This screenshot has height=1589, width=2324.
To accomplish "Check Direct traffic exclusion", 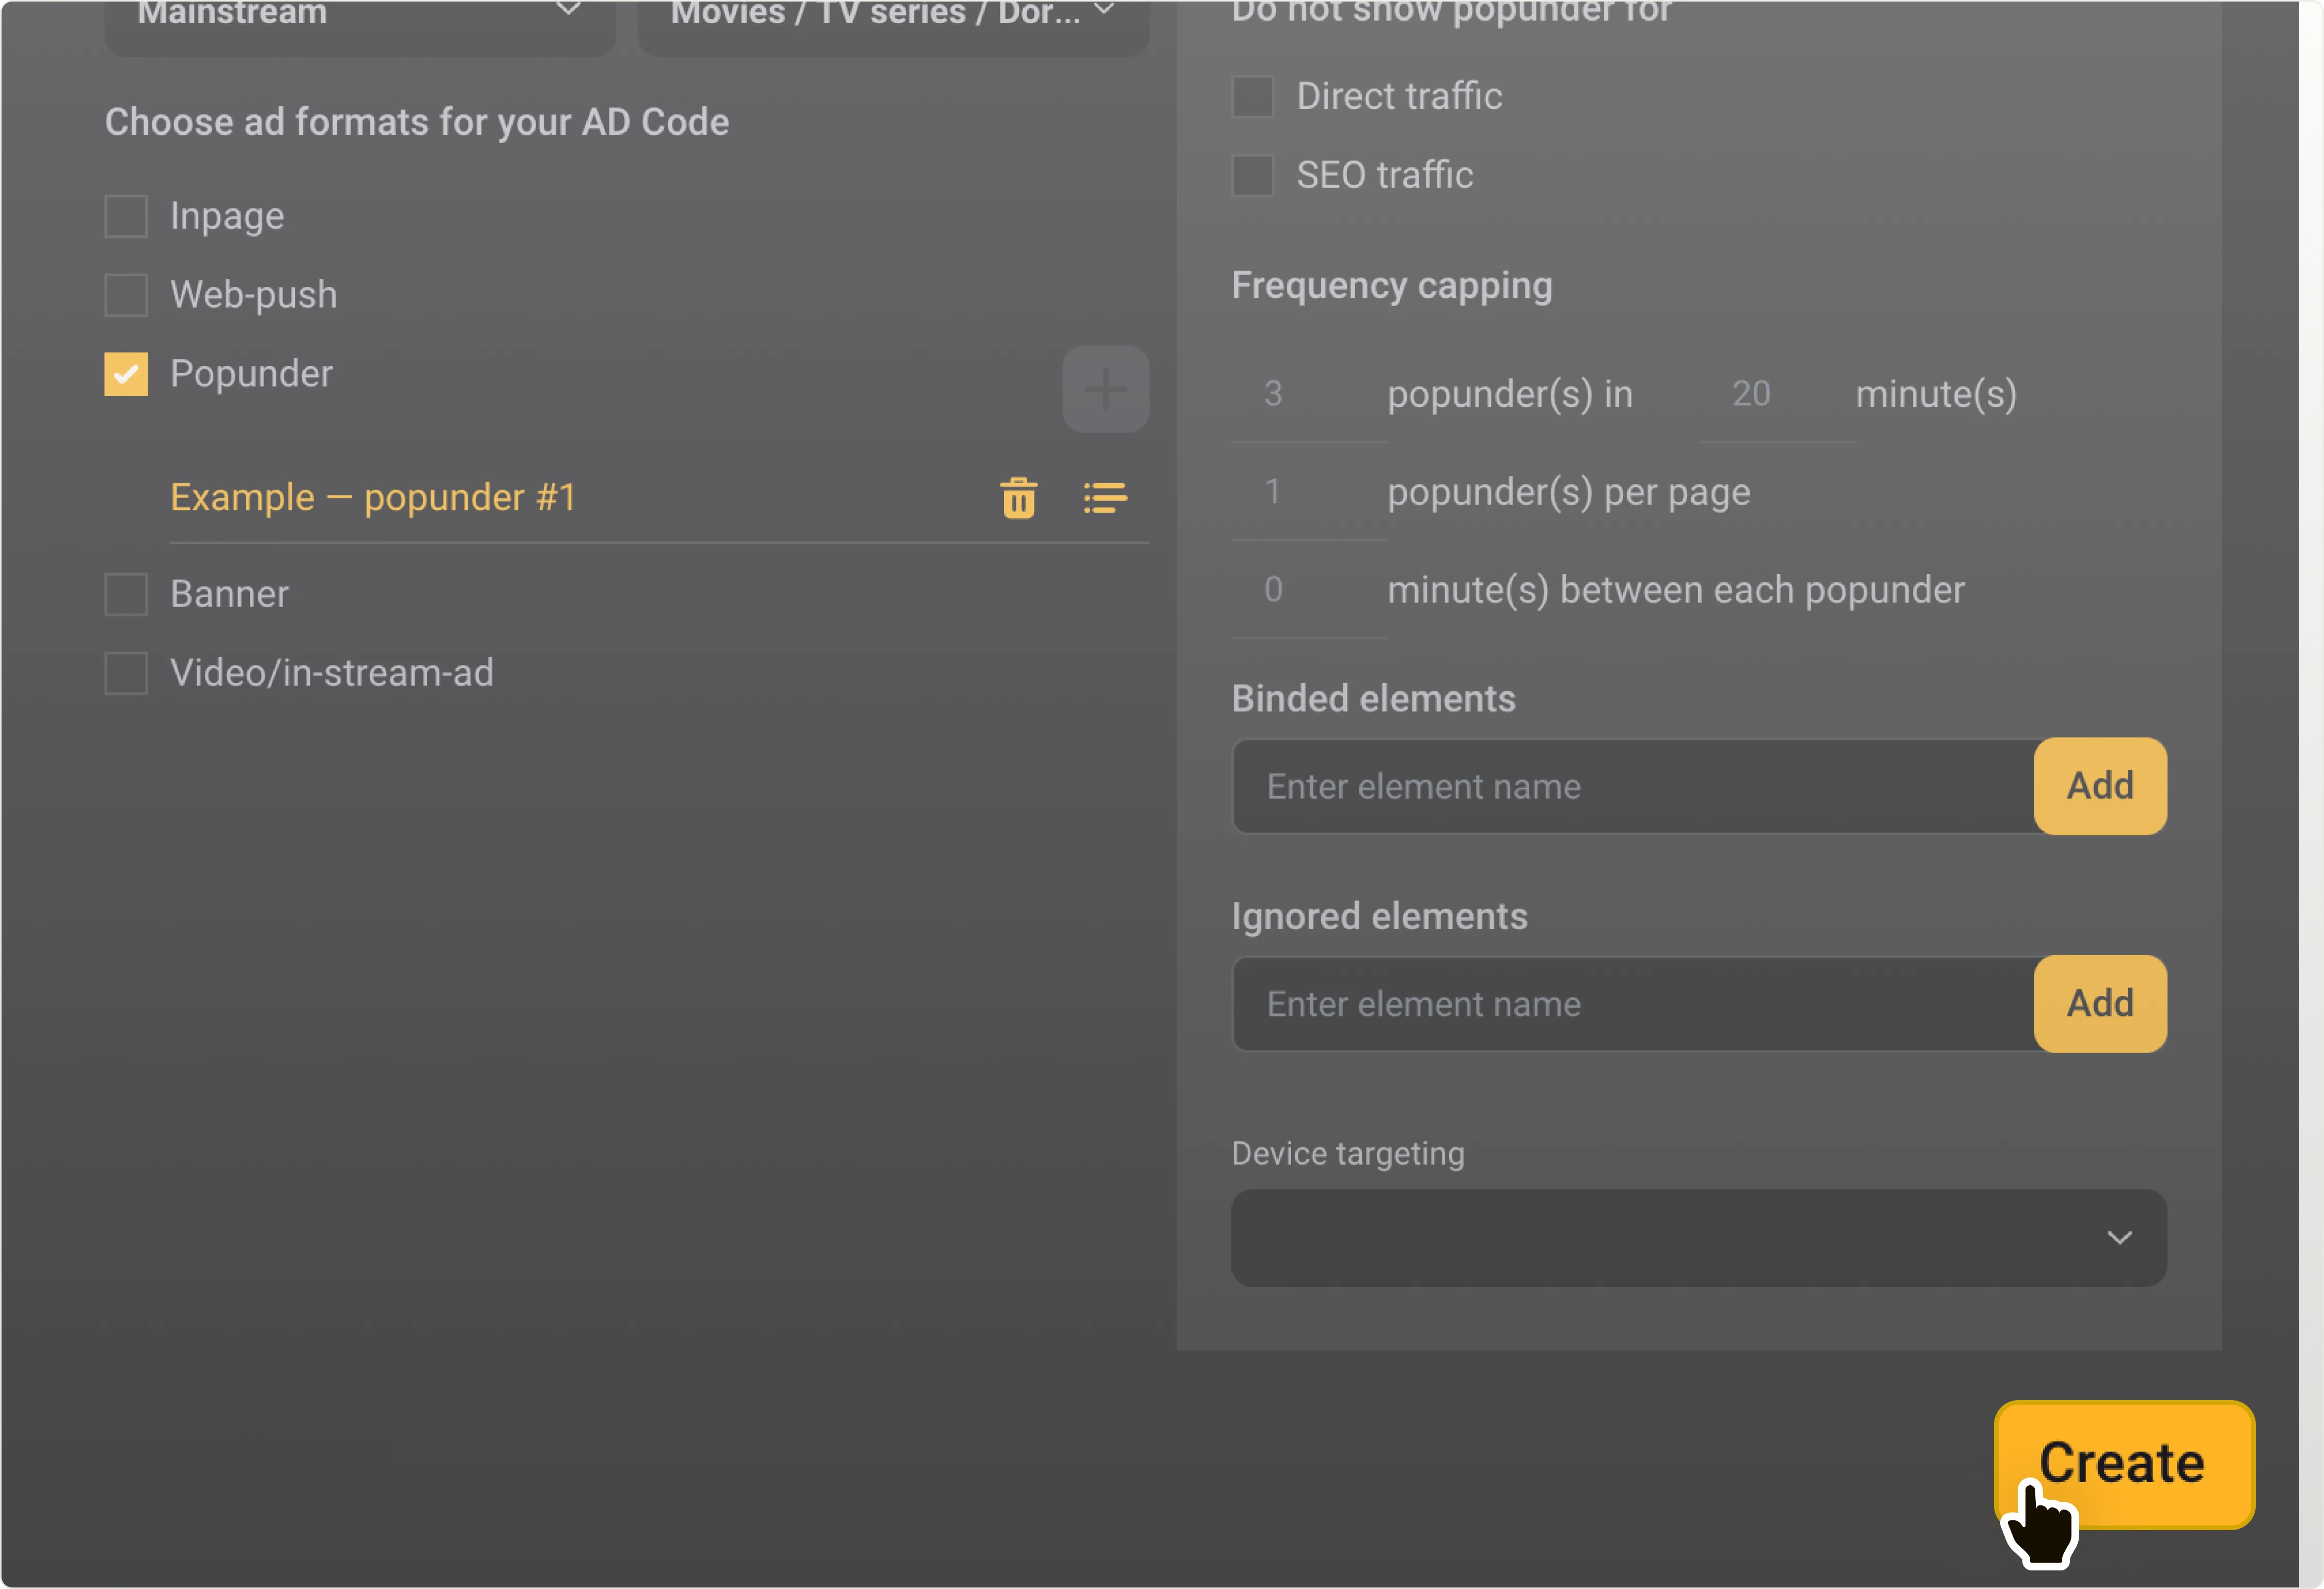I will click(x=1253, y=96).
